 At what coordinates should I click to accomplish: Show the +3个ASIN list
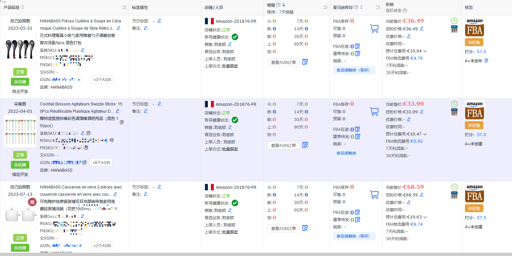(102, 79)
